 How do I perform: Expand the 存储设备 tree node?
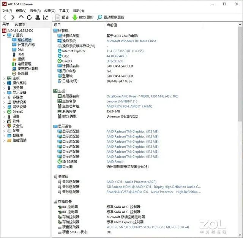click(4, 102)
